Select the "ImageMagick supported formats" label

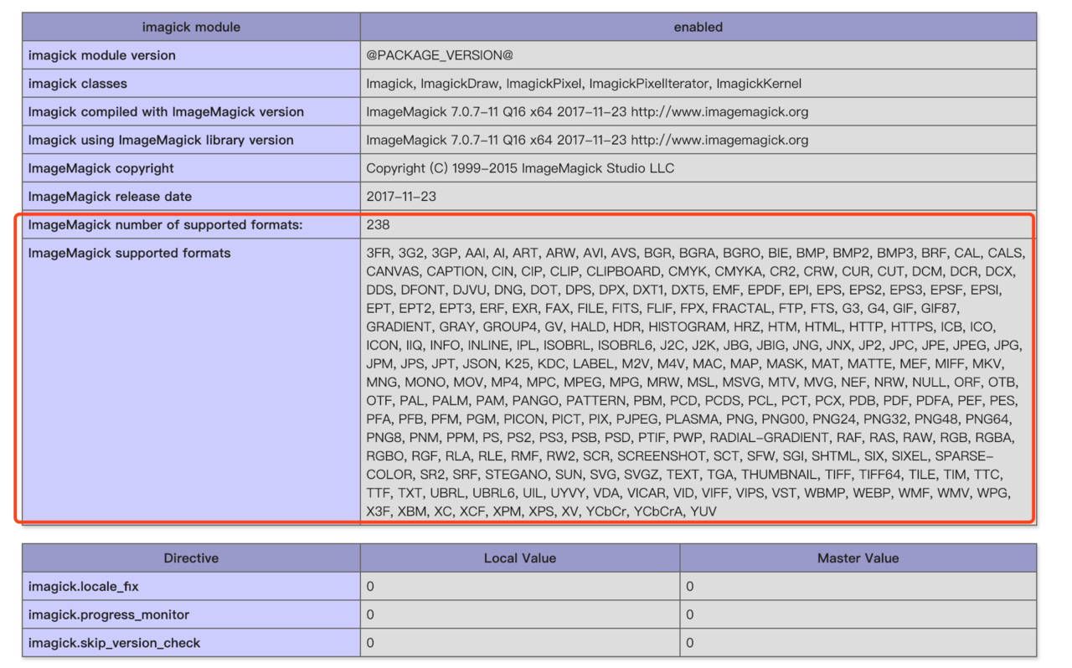130,253
